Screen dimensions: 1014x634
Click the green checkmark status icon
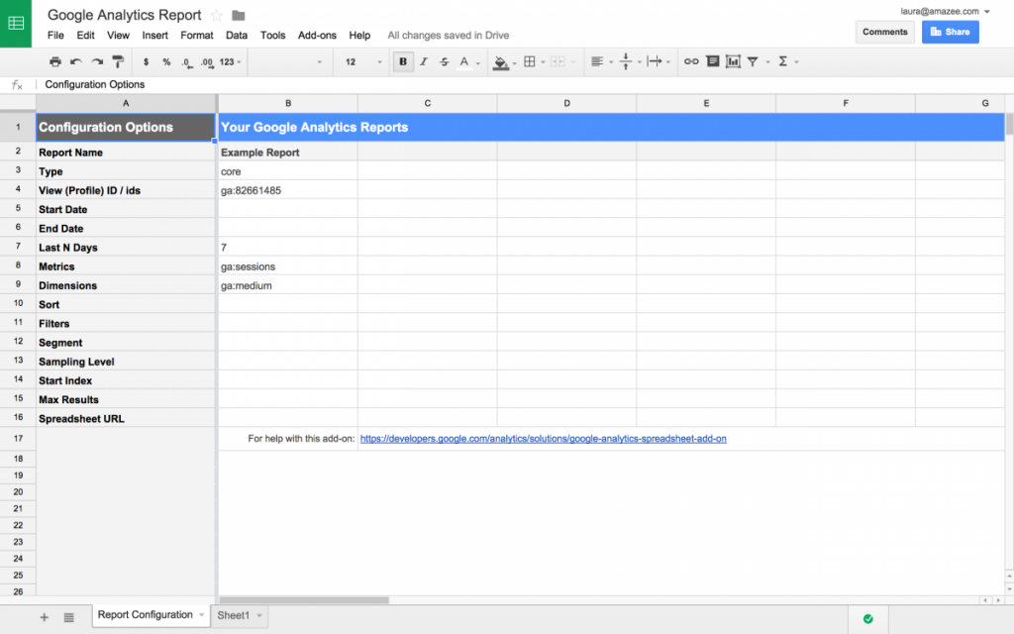point(867,619)
